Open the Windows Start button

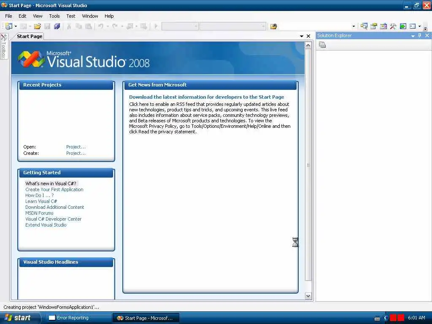click(x=18, y=318)
